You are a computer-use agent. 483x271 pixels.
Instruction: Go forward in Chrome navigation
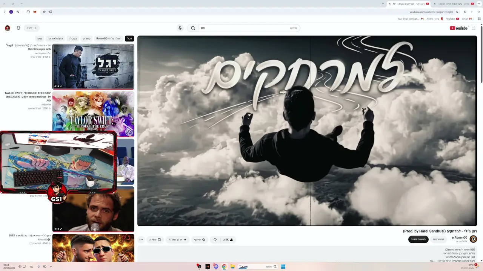pos(472,12)
